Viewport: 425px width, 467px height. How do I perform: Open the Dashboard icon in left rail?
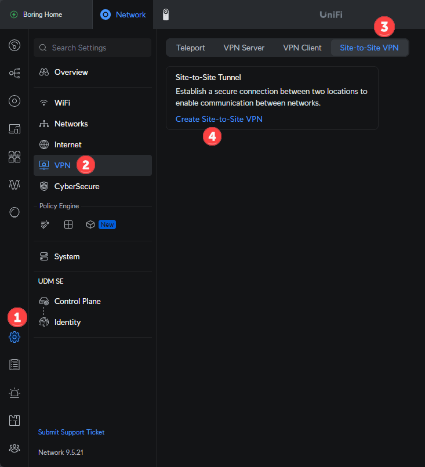pos(14,45)
